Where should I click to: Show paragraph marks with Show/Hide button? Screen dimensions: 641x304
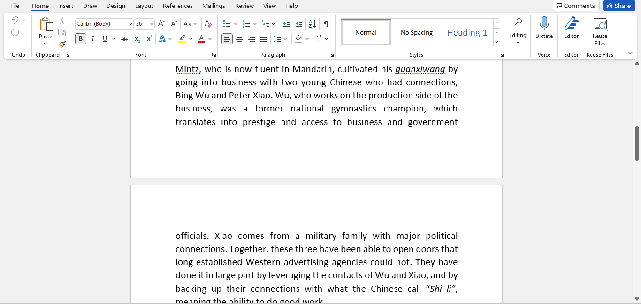pos(325,23)
